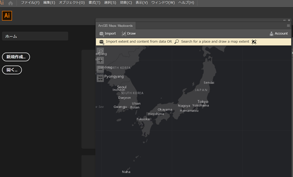The image size is (293, 177).
Task: Click the Hamamatsu label on map
Action: [189, 110]
